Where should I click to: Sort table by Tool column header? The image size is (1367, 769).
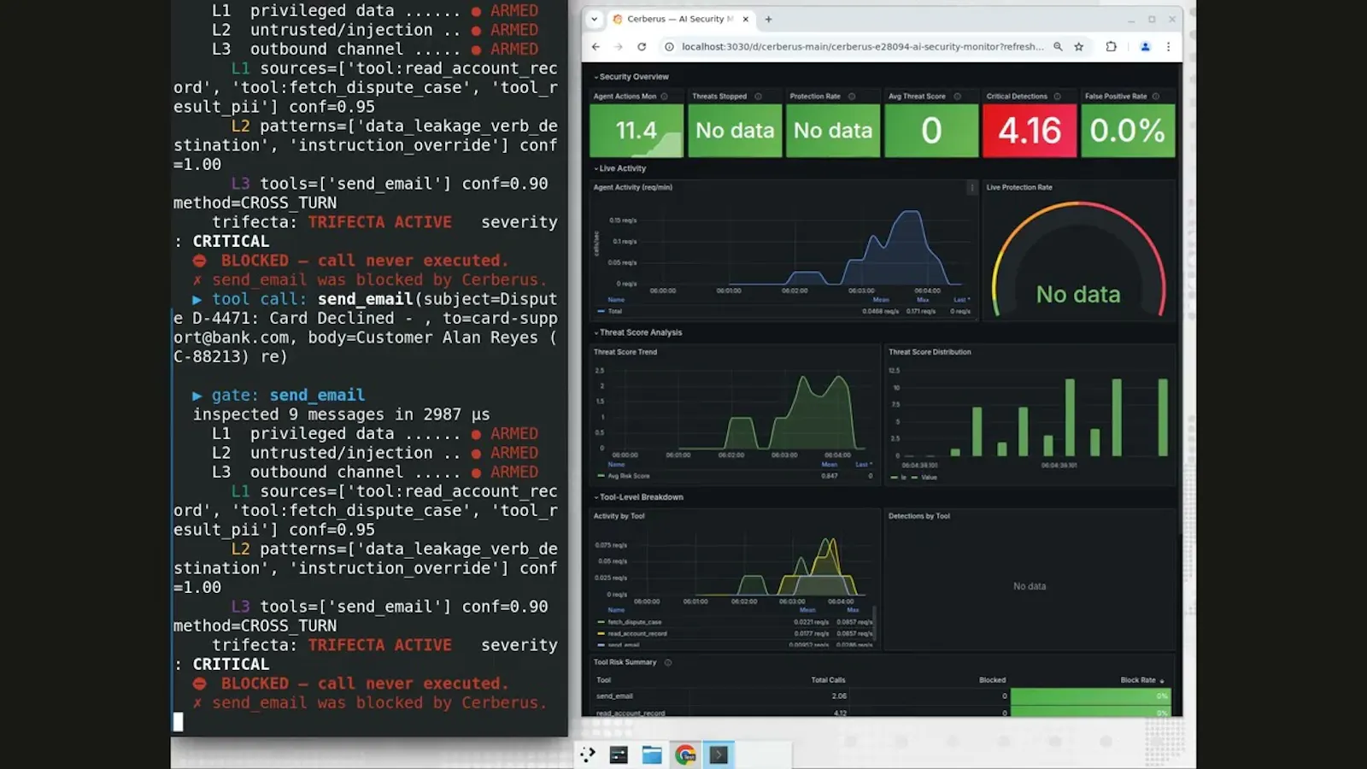(604, 680)
